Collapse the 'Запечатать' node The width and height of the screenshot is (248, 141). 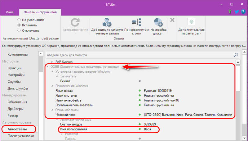click(57, 76)
